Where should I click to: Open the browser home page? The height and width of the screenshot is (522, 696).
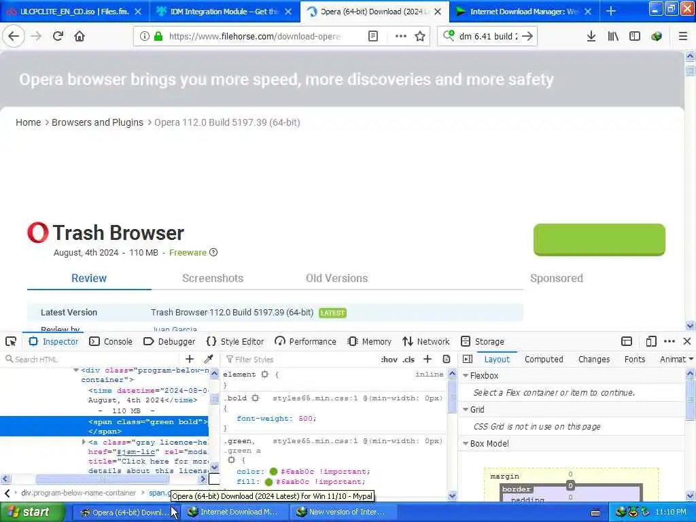(x=80, y=37)
